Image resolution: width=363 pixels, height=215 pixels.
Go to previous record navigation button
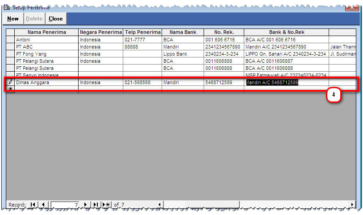43,204
